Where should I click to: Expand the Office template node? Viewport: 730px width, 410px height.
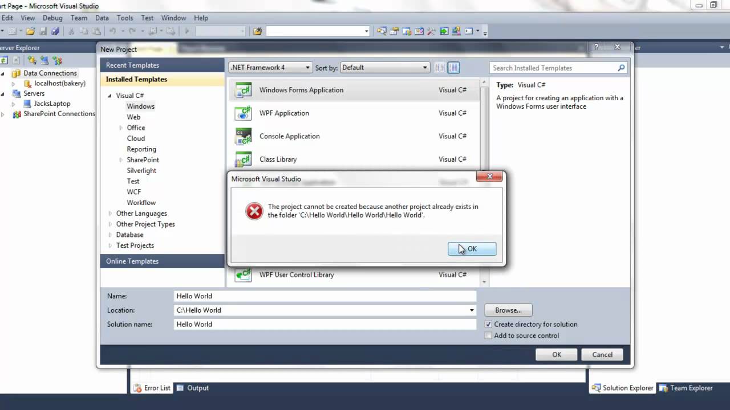tap(121, 128)
